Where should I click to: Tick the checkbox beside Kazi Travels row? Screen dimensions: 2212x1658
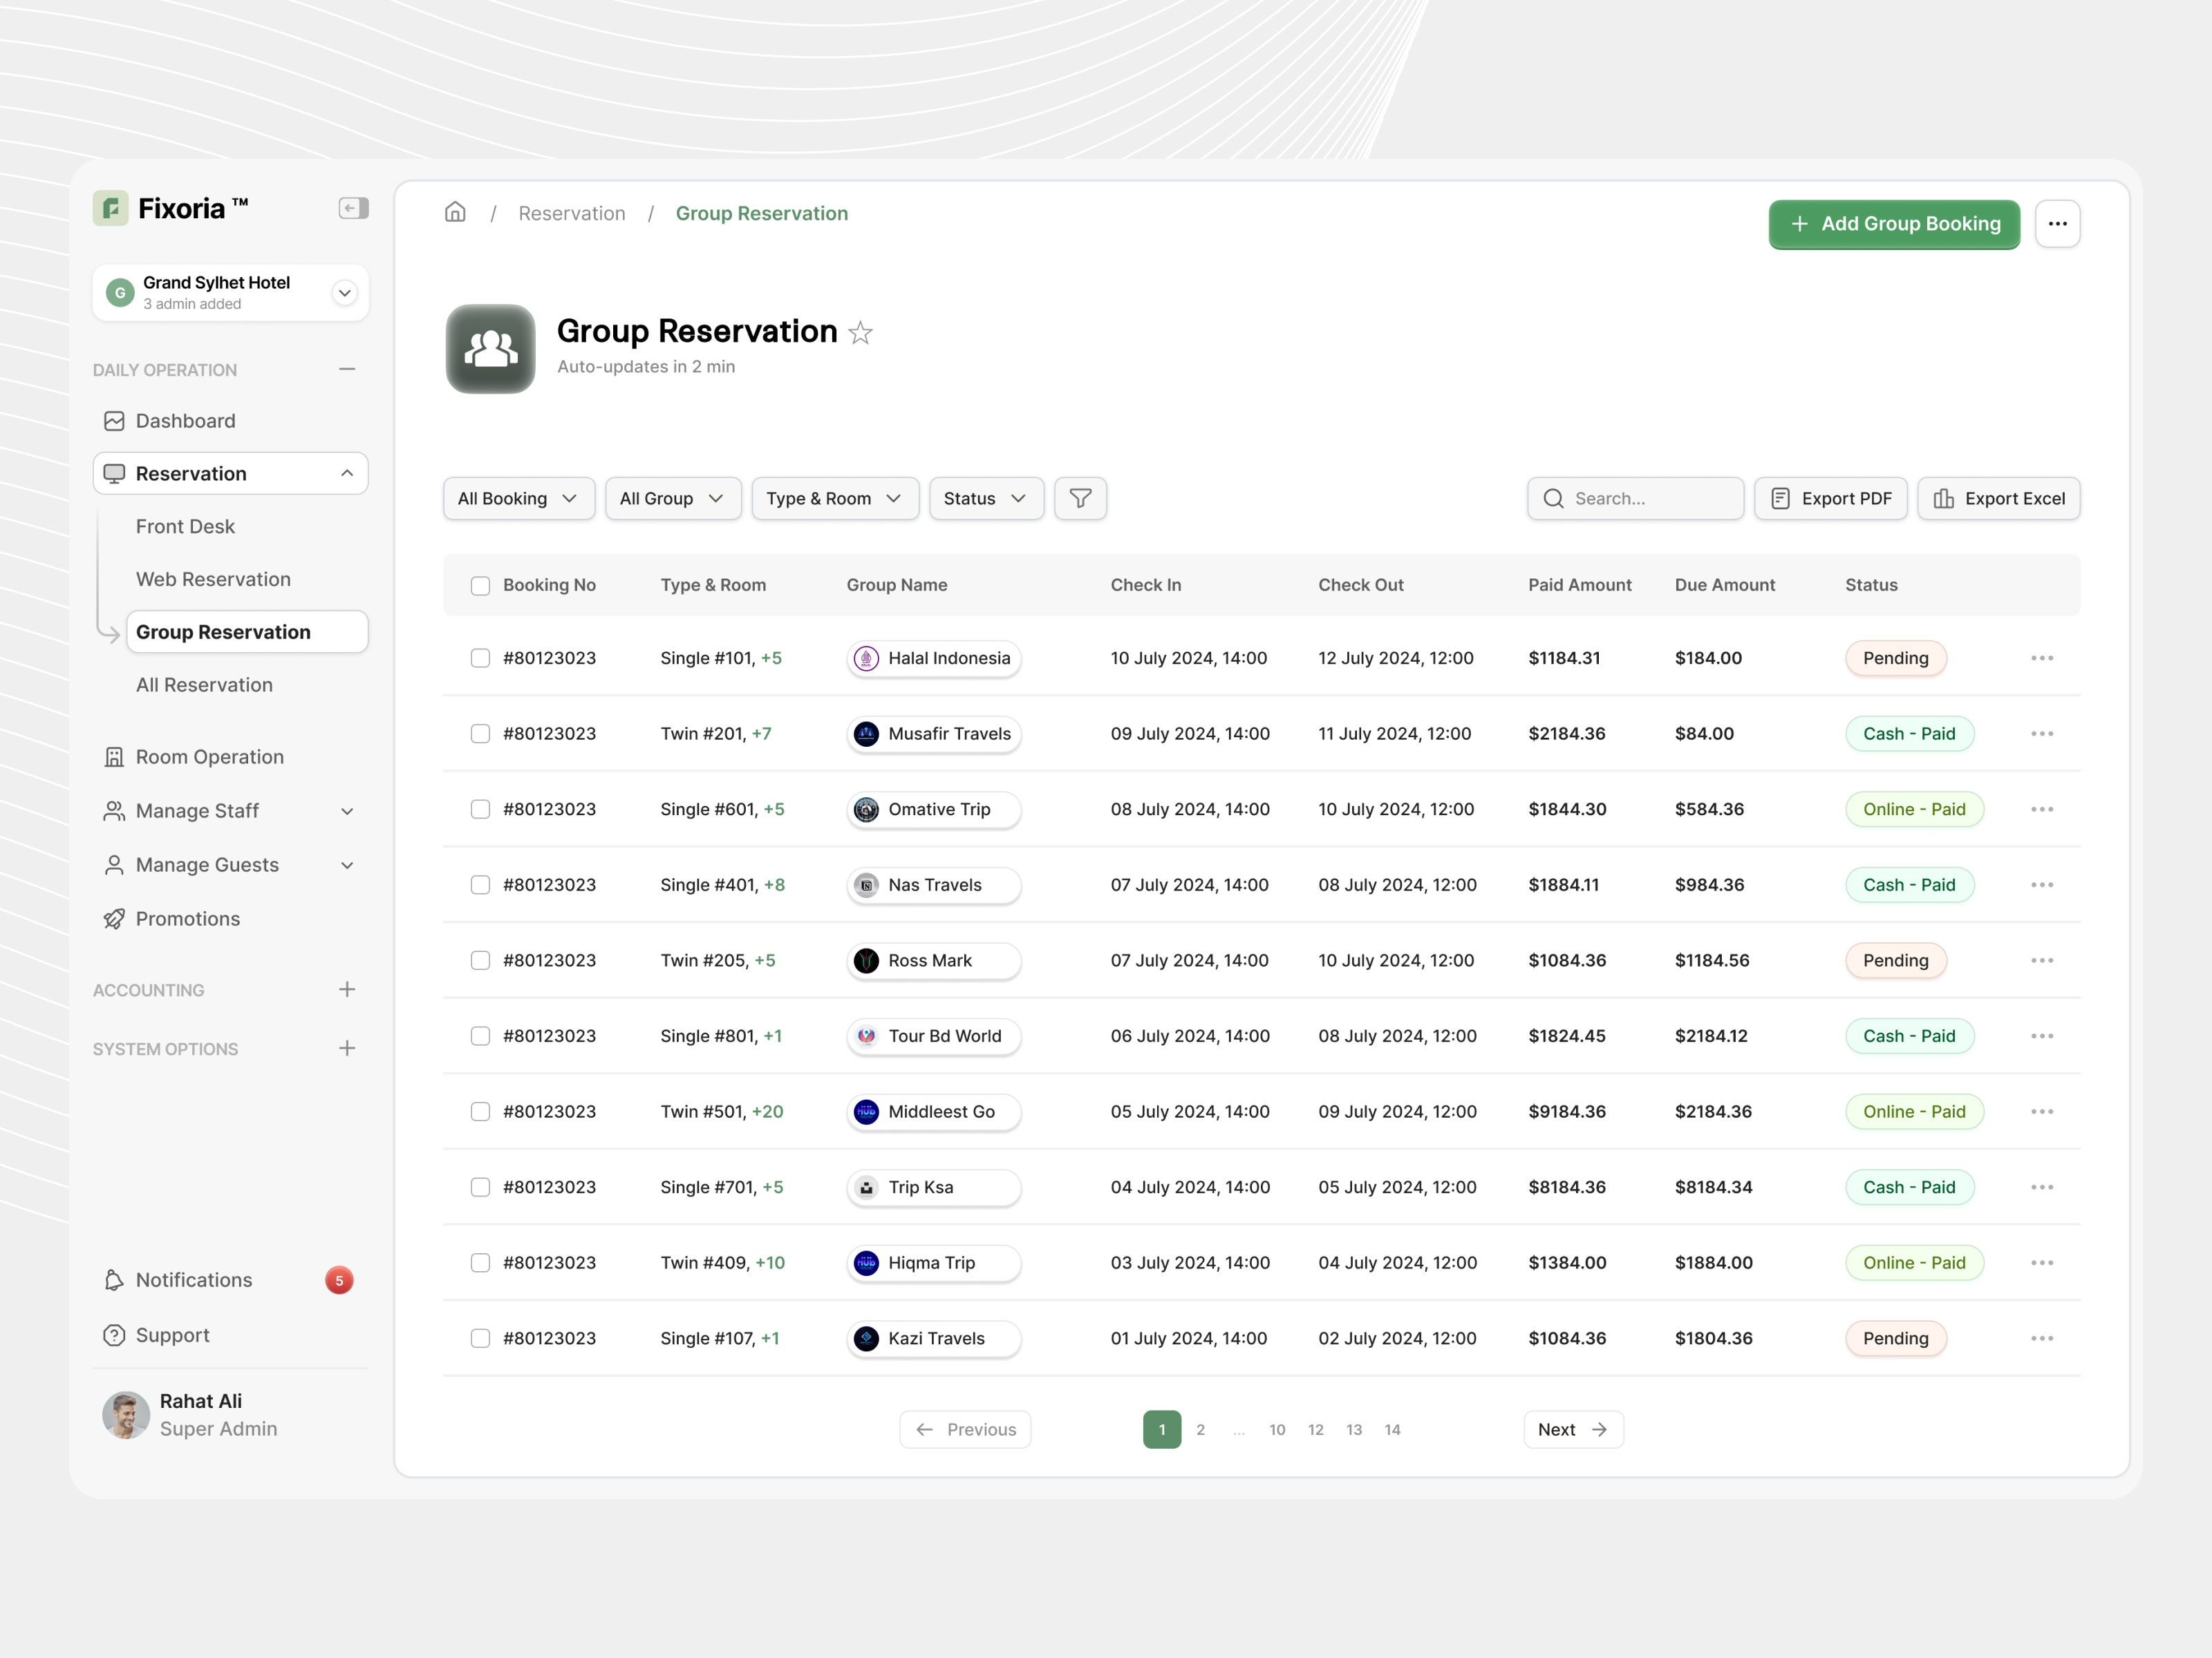[480, 1338]
